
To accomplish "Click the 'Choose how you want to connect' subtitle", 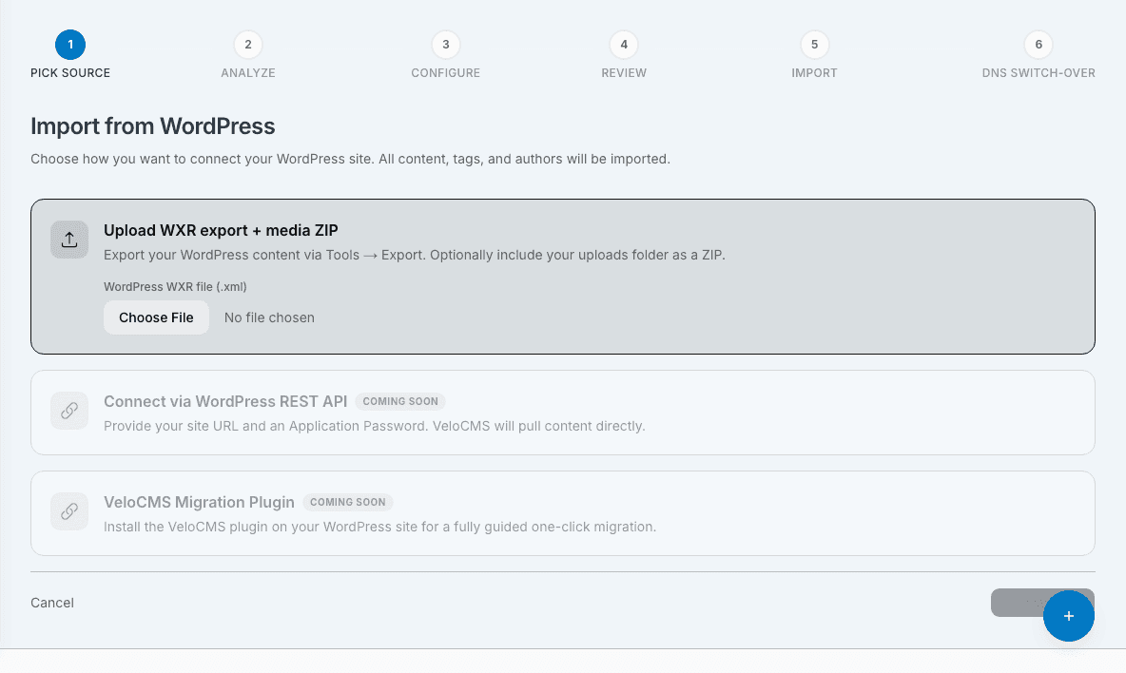I will coord(350,159).
